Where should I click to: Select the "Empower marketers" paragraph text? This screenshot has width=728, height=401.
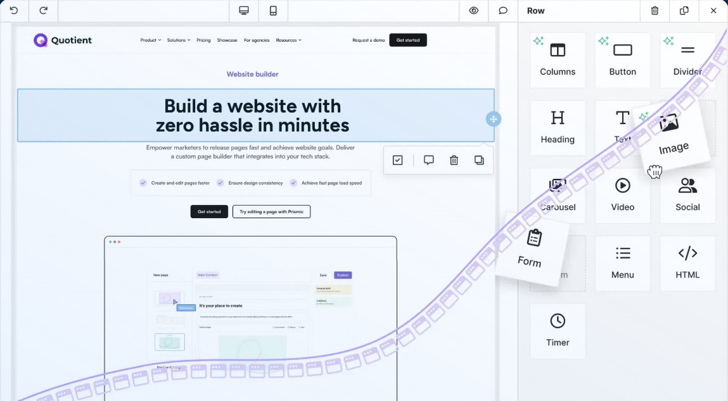250,152
